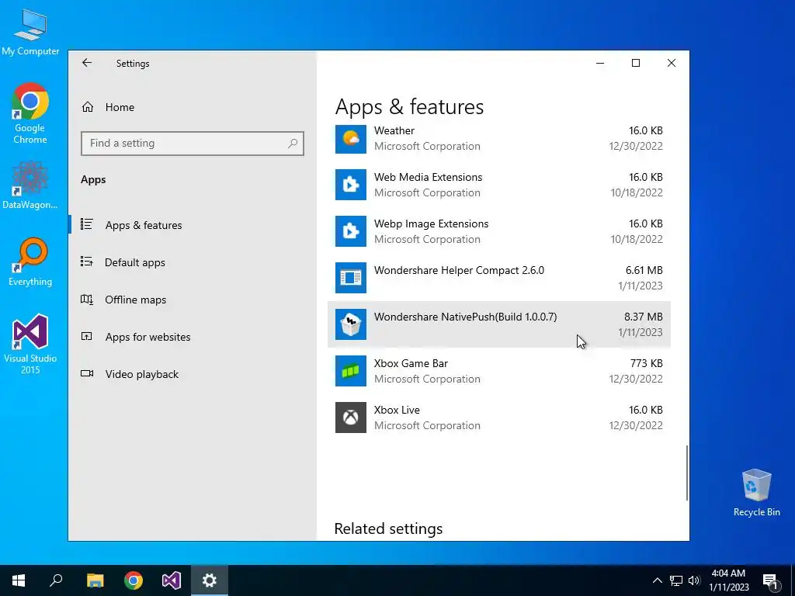Go back using the Settings back arrow
This screenshot has width=795, height=596.
pyautogui.click(x=87, y=63)
